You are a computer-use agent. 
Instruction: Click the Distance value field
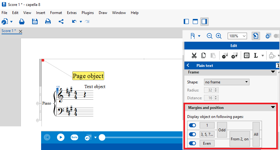tap(211, 98)
